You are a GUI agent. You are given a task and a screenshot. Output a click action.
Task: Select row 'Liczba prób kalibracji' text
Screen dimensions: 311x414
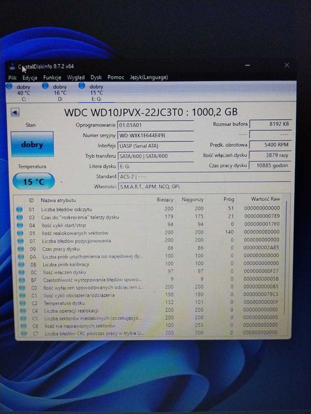coord(66,264)
